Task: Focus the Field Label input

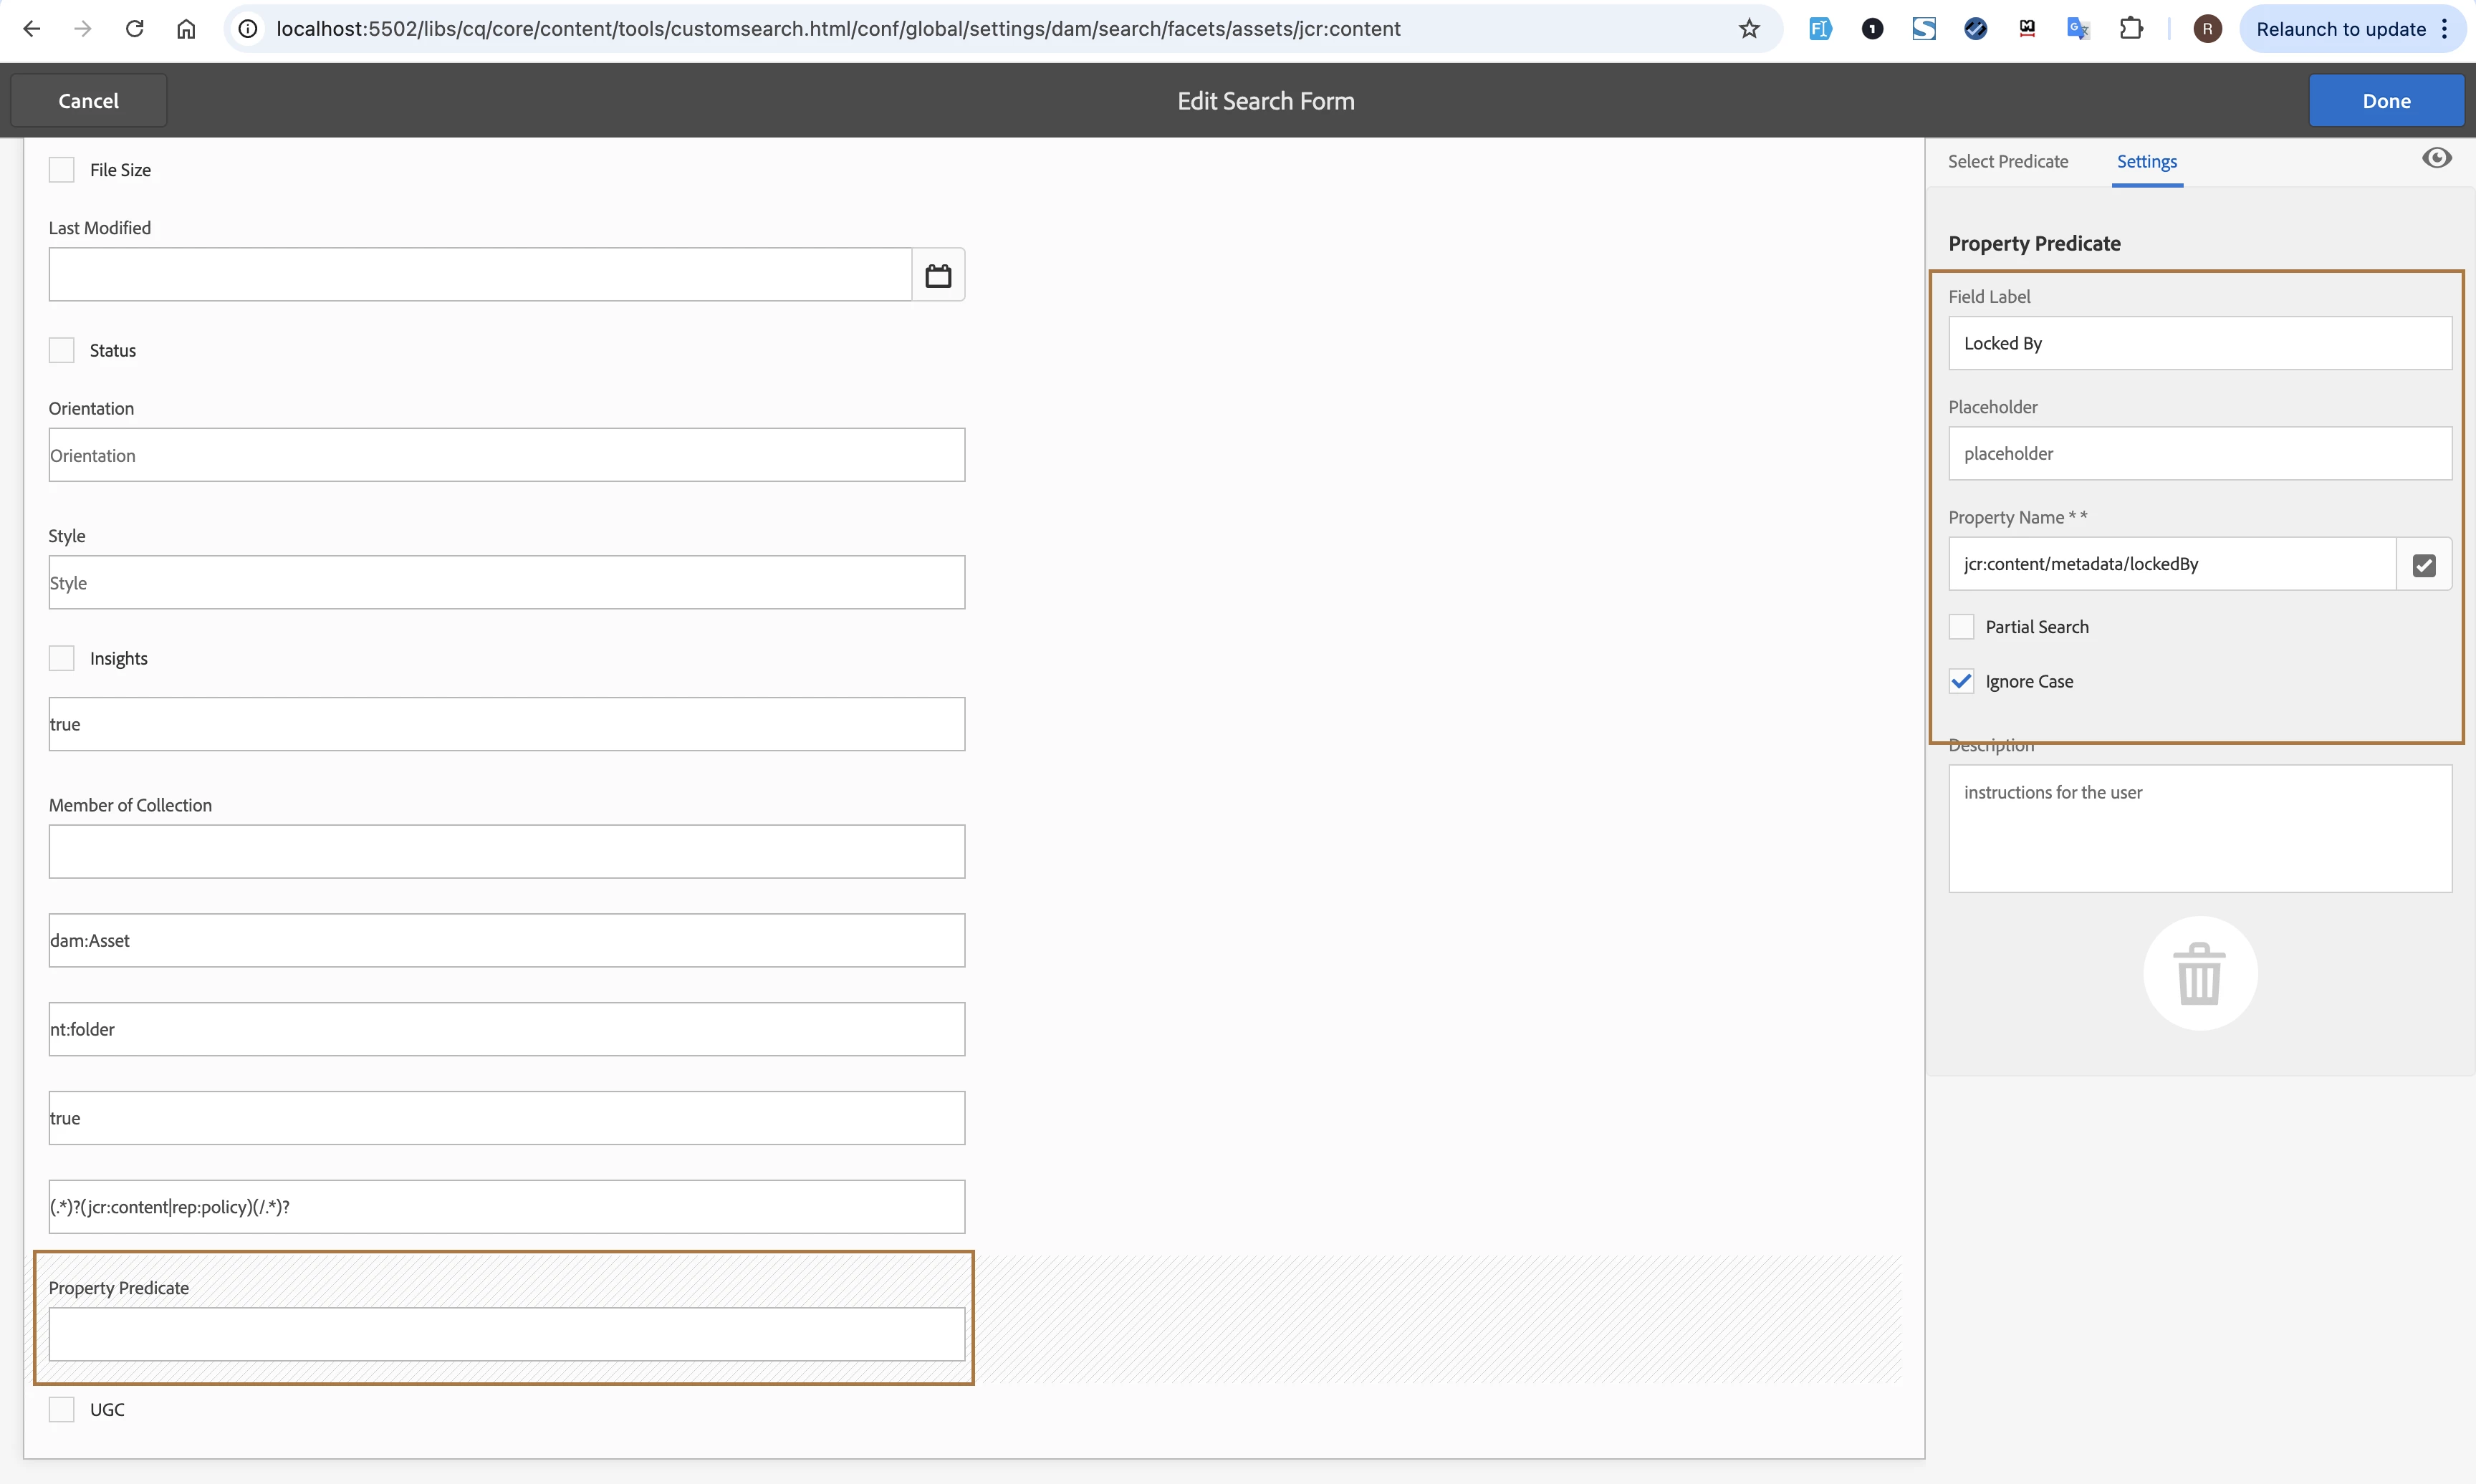Action: pos(2199,343)
